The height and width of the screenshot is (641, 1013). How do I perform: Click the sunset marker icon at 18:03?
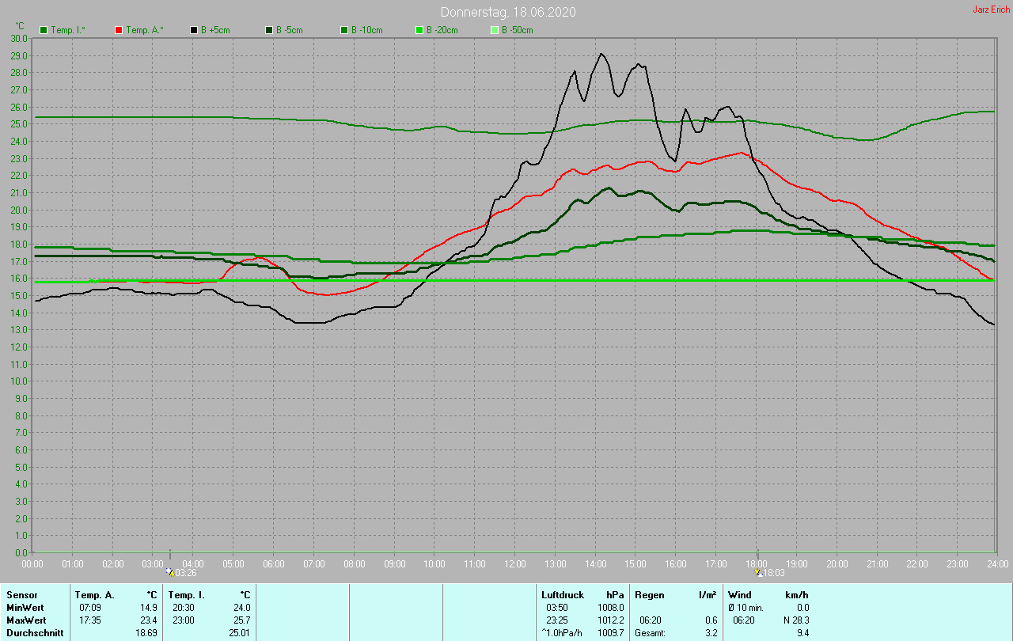point(759,572)
